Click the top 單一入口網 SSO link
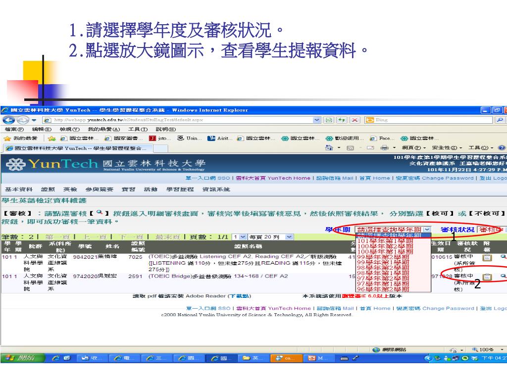Image resolution: width=507 pixels, height=380 pixels. coord(207,178)
